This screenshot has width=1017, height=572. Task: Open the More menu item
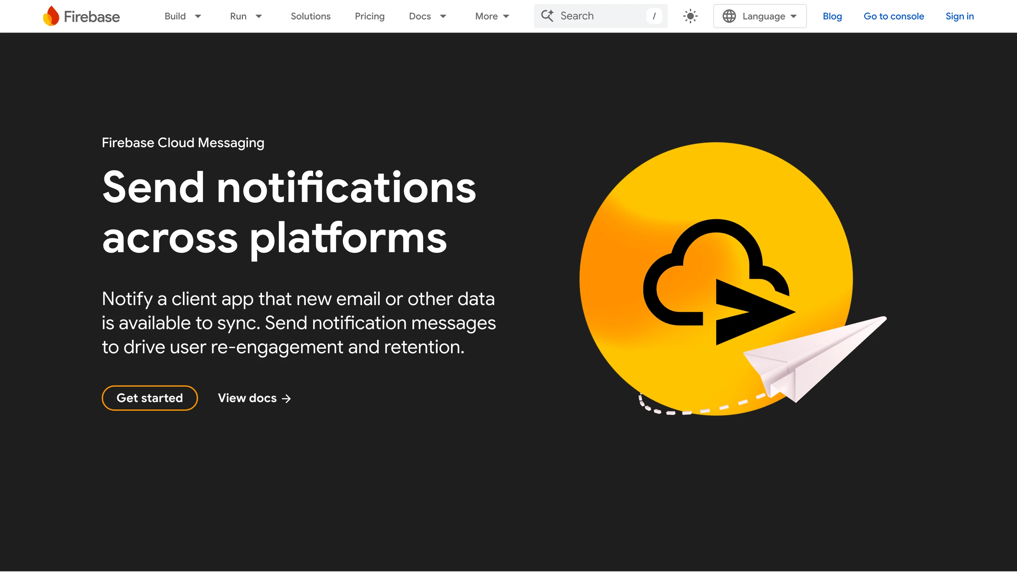coord(486,16)
